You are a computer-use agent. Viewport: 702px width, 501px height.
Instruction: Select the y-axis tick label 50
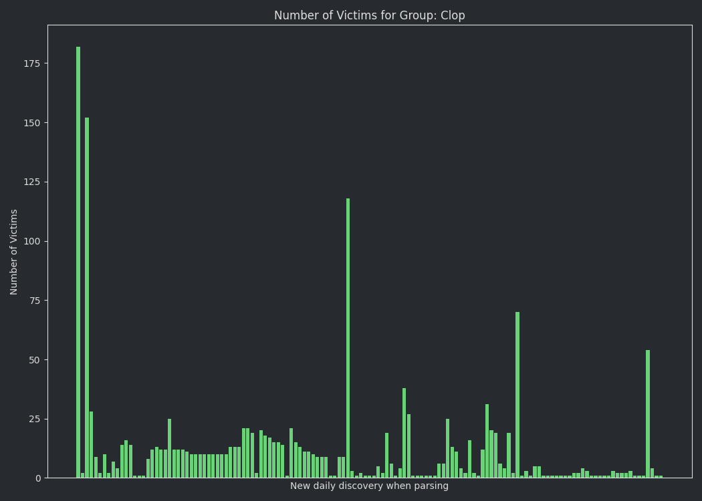click(x=35, y=360)
